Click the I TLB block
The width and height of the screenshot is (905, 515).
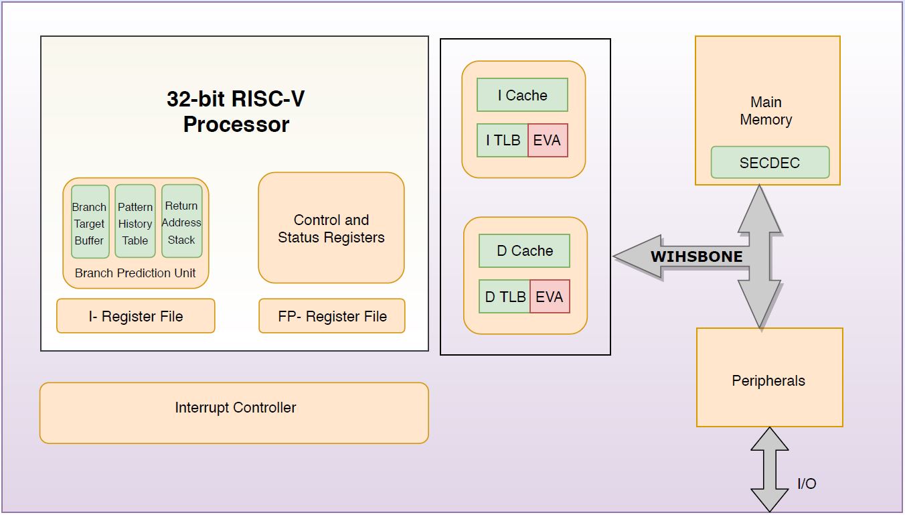[503, 141]
